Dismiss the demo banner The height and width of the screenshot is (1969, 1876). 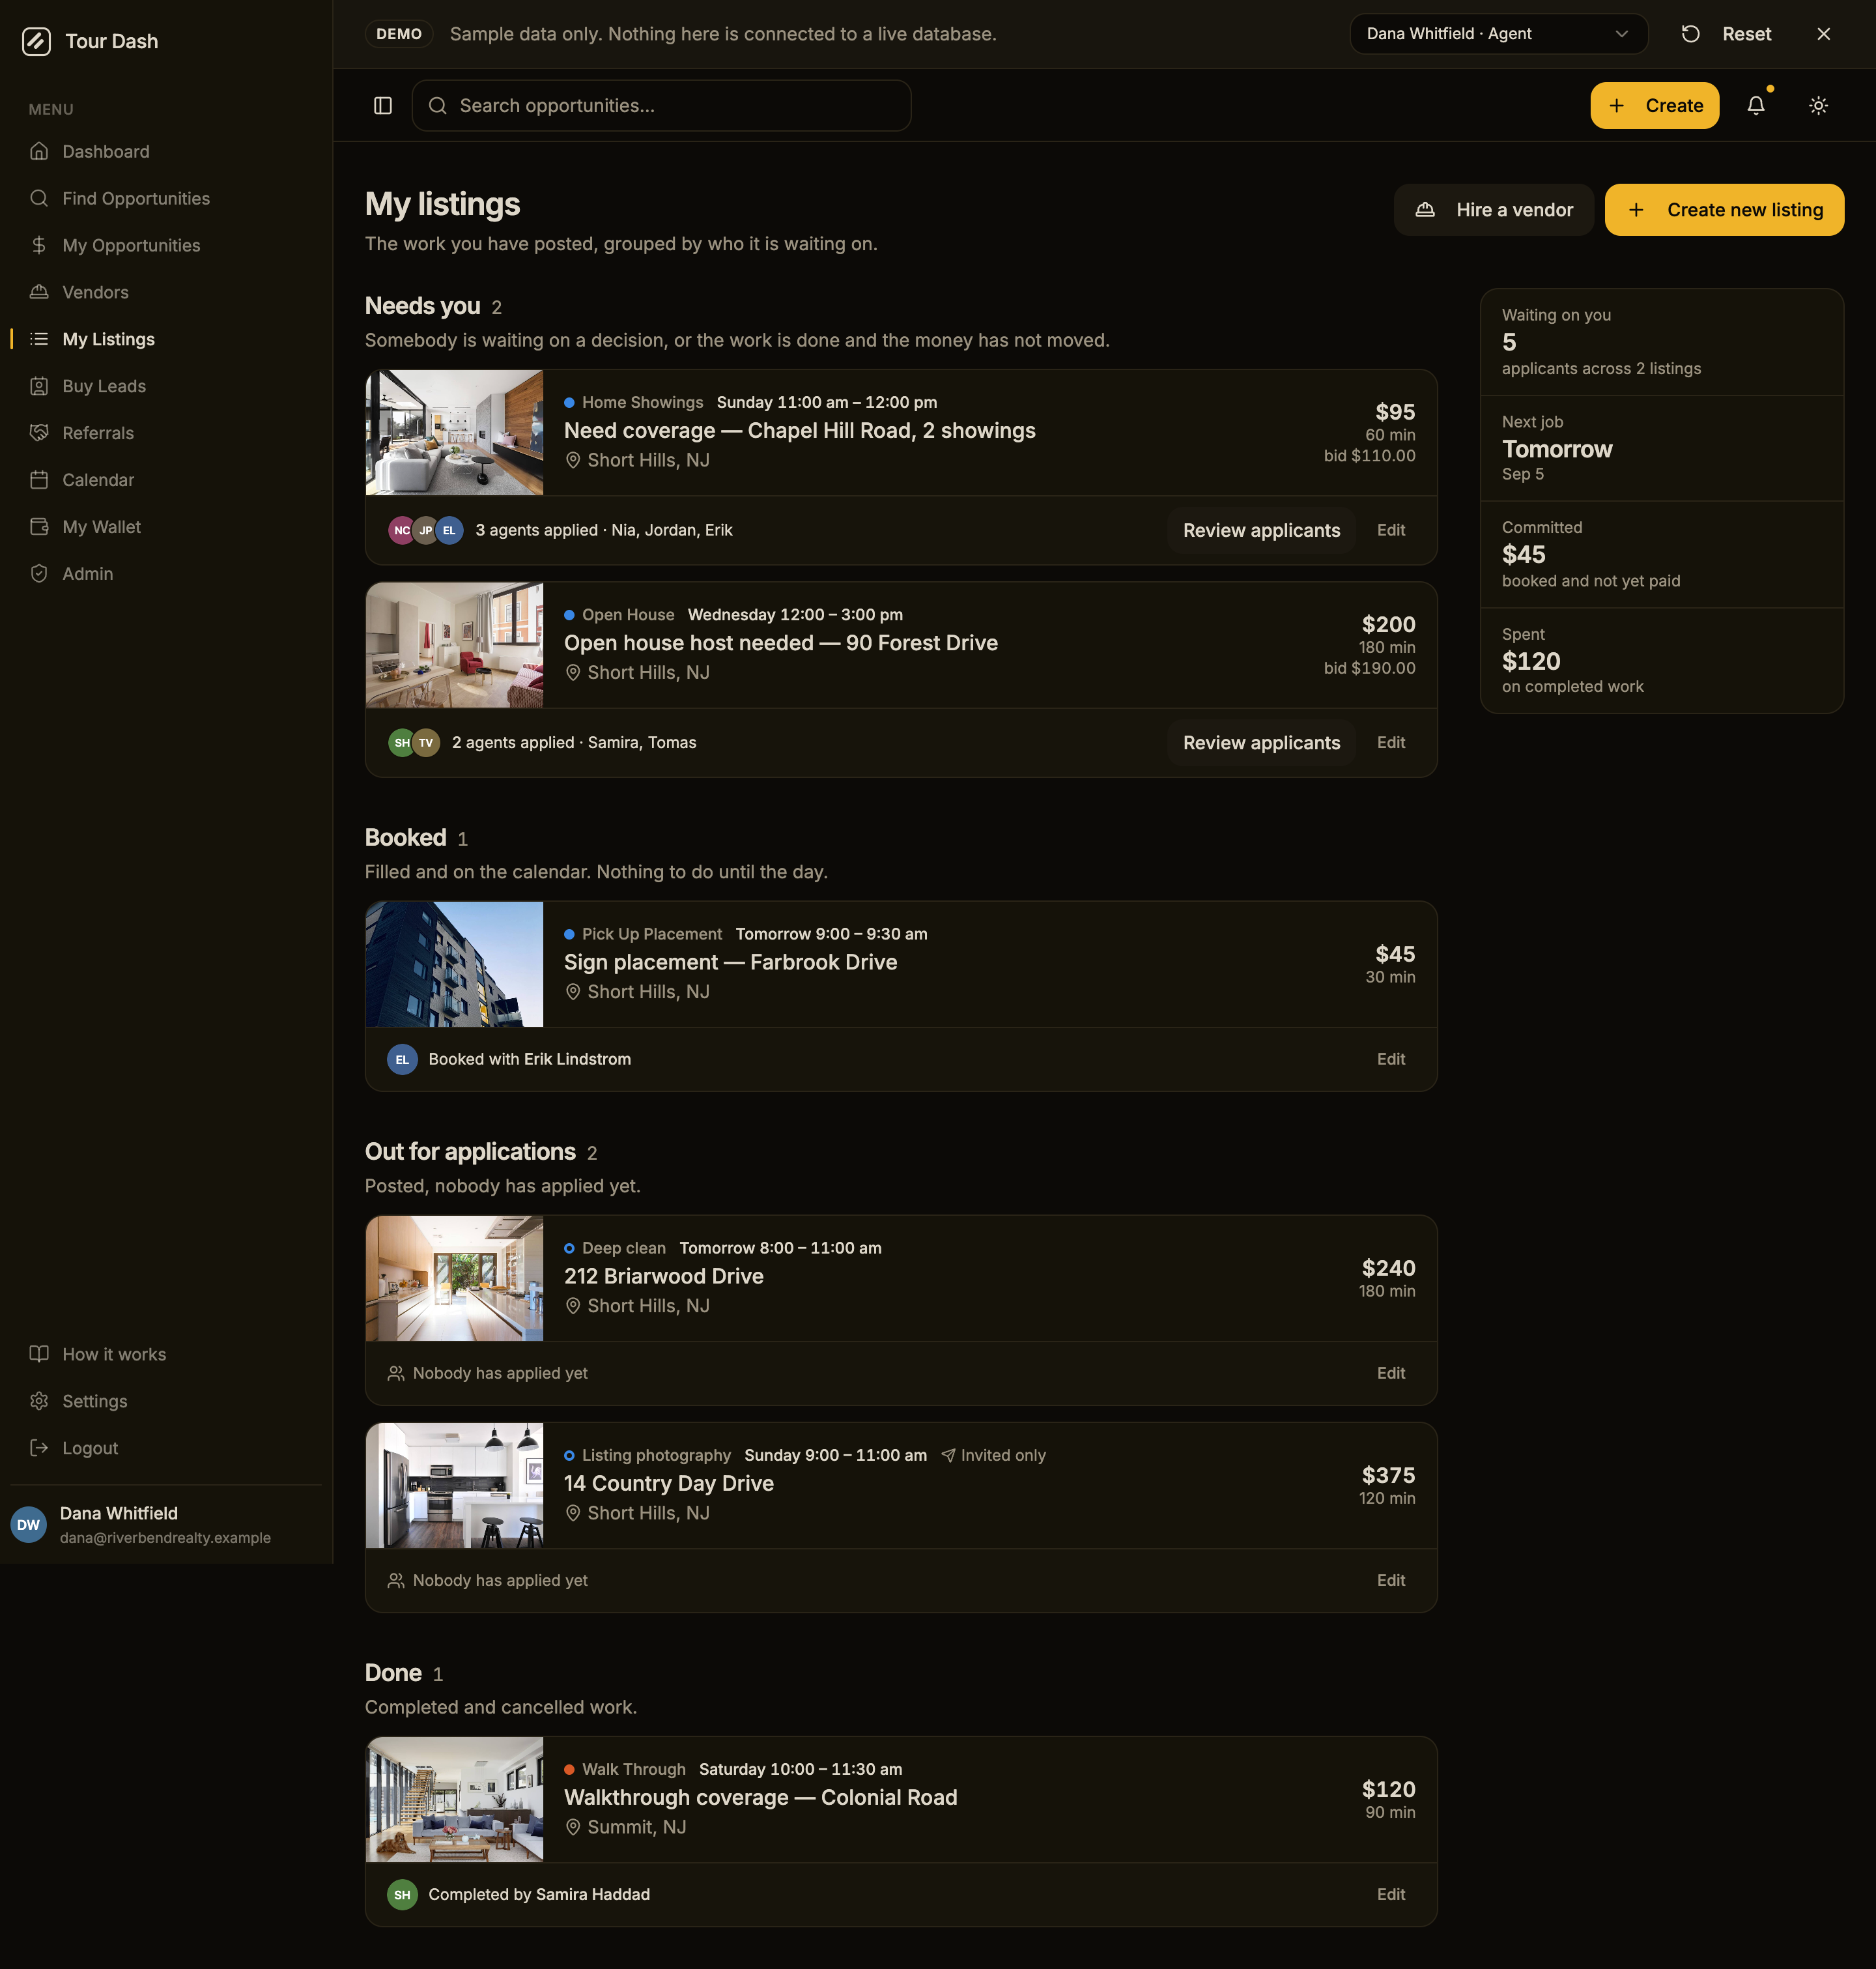coord(1823,34)
